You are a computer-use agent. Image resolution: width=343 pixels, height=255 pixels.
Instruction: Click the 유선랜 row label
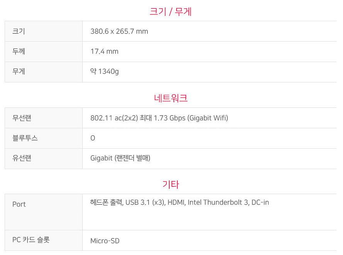(x=22, y=158)
